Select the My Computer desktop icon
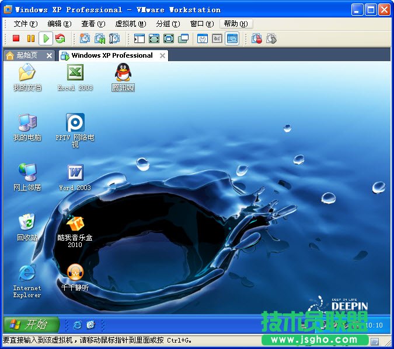Viewport: 394px width, 349px height. [x=27, y=123]
